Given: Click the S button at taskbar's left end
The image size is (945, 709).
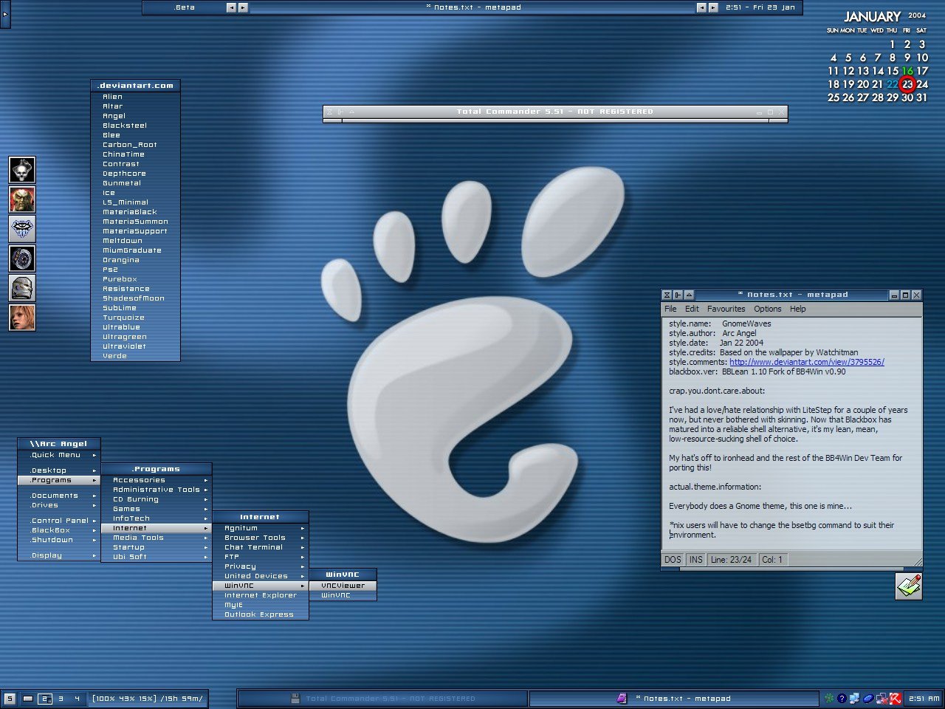Looking at the screenshot, I should coord(10,698).
